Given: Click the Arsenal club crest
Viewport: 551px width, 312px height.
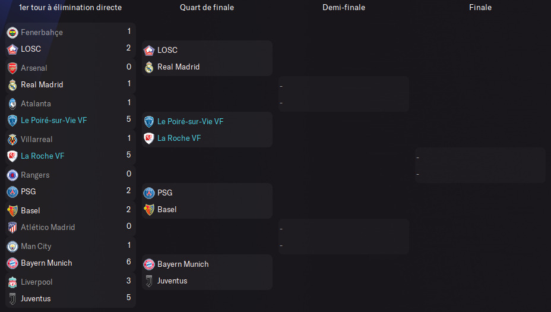Looking at the screenshot, I should click(12, 68).
